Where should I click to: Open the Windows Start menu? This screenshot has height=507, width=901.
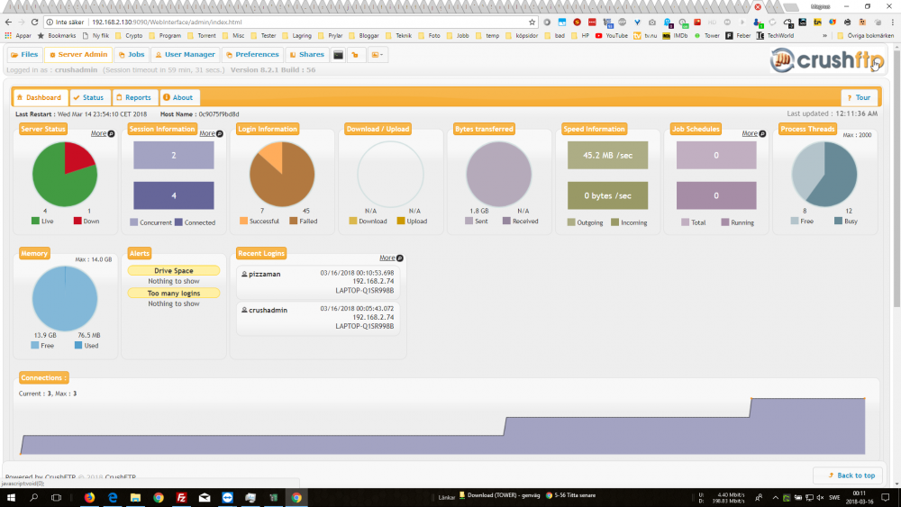click(x=11, y=497)
